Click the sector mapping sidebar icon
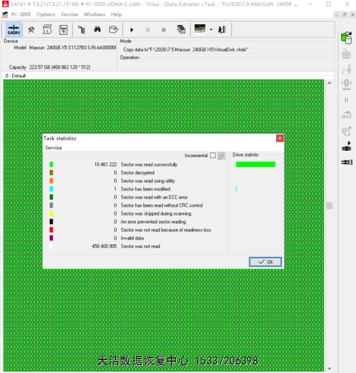 [x=347, y=115]
